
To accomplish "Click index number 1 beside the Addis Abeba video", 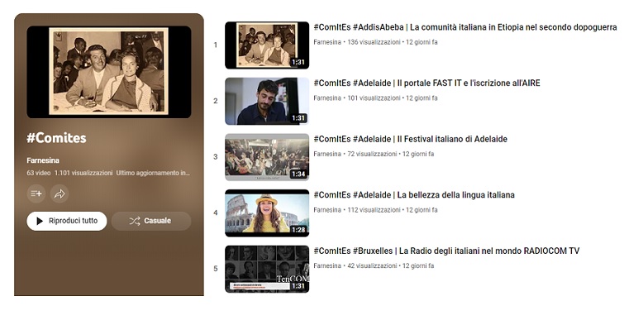I will click(215, 45).
